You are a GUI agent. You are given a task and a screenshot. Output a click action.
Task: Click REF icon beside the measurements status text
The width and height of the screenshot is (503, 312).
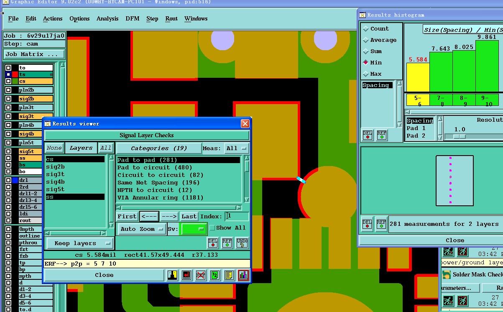(381, 224)
